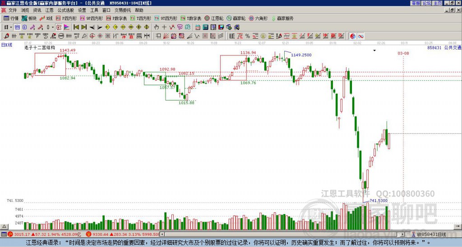Open the 浏览 menu
This screenshot has width=462, height=247.
pyautogui.click(x=25, y=10)
